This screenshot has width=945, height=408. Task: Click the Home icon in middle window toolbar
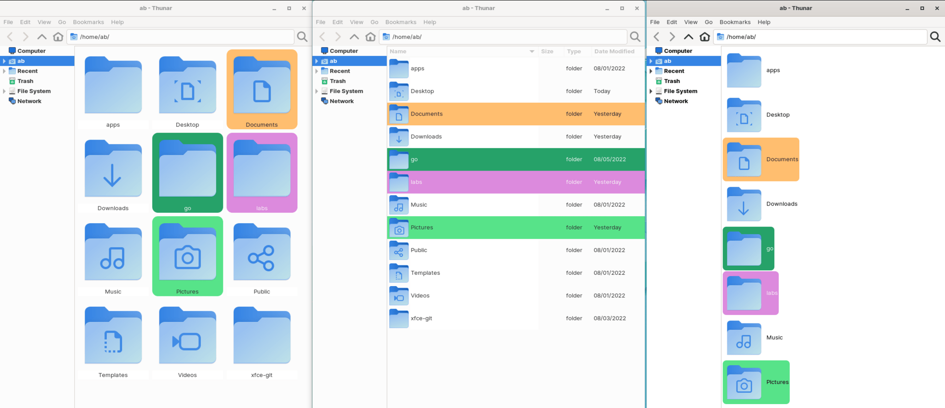pos(371,37)
